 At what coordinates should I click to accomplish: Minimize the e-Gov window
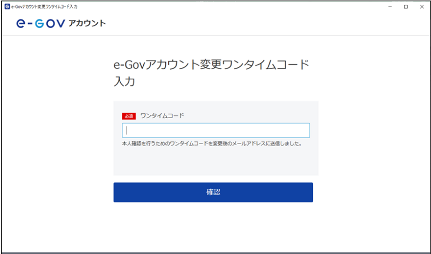point(390,6)
